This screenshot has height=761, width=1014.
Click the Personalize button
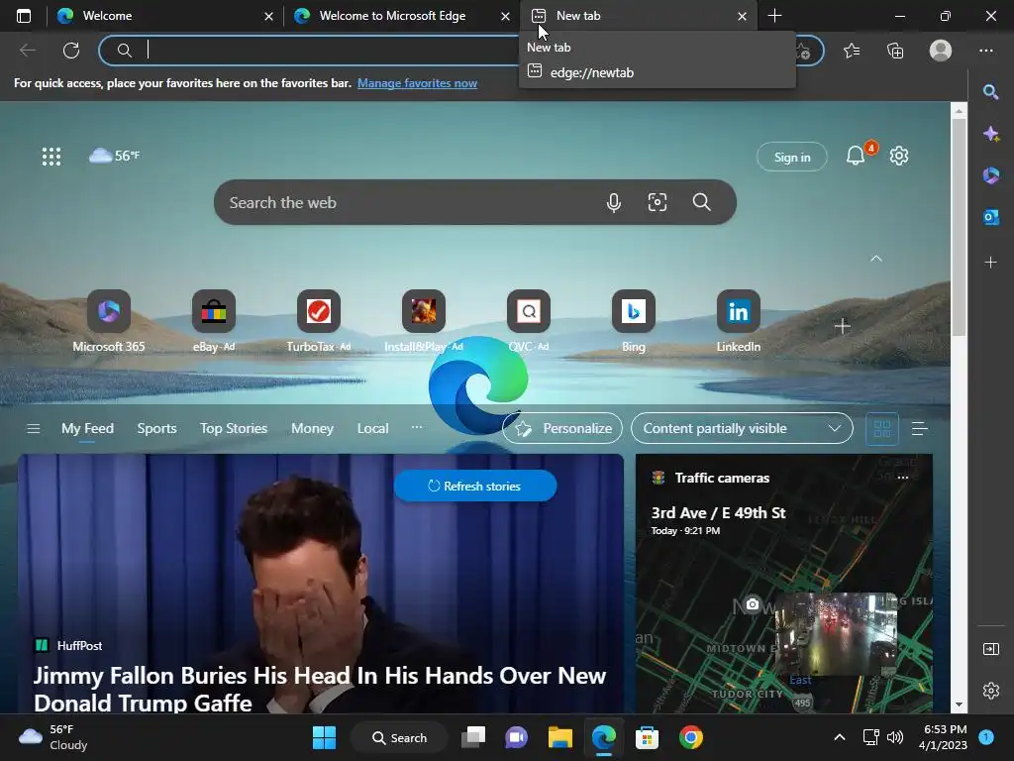(x=562, y=428)
